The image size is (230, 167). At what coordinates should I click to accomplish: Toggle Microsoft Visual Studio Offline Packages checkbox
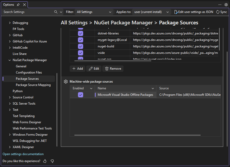(x=81, y=95)
